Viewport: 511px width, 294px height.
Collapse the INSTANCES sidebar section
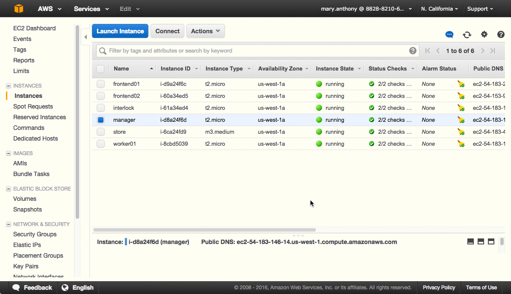point(9,86)
